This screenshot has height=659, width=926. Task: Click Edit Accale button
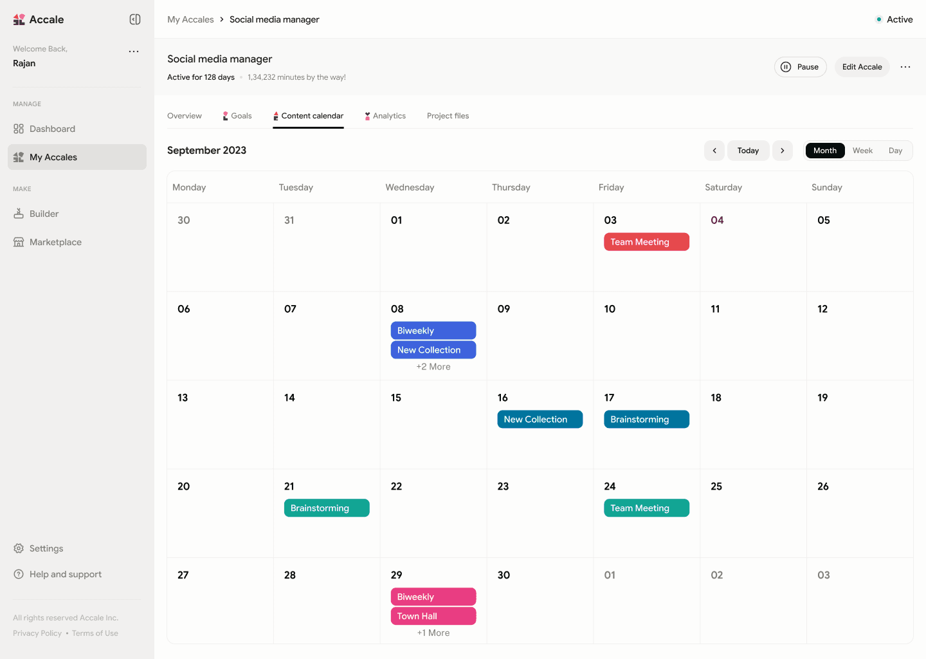(862, 67)
